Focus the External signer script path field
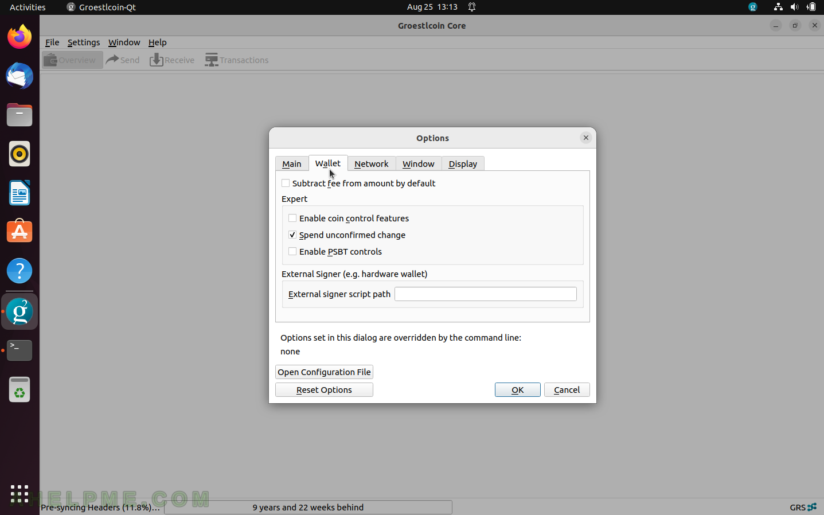The image size is (824, 515). (x=486, y=294)
